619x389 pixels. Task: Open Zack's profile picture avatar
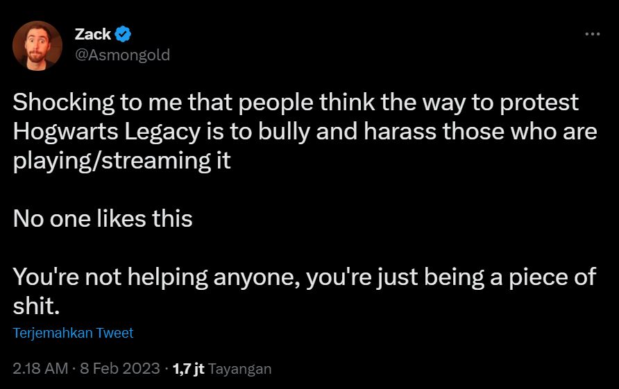pos(37,45)
